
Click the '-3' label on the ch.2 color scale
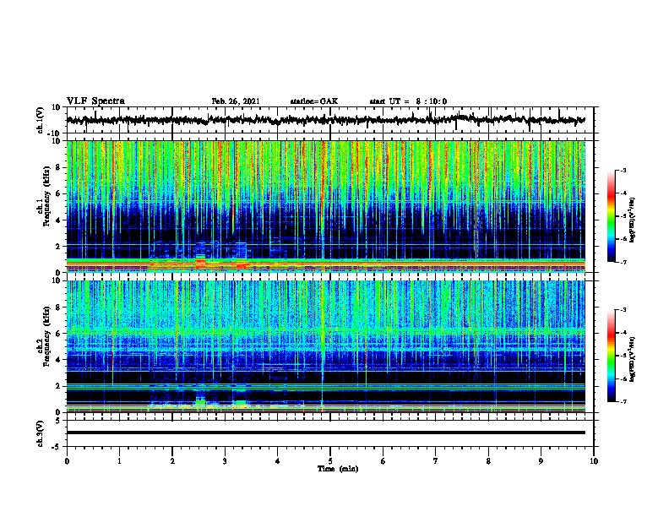[623, 310]
